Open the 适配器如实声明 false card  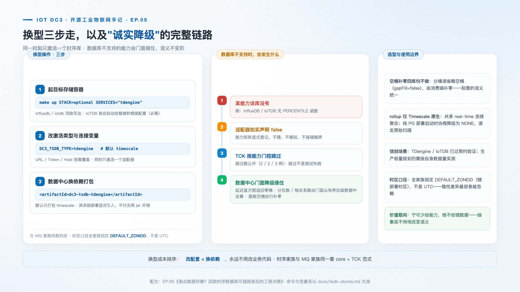(296, 133)
